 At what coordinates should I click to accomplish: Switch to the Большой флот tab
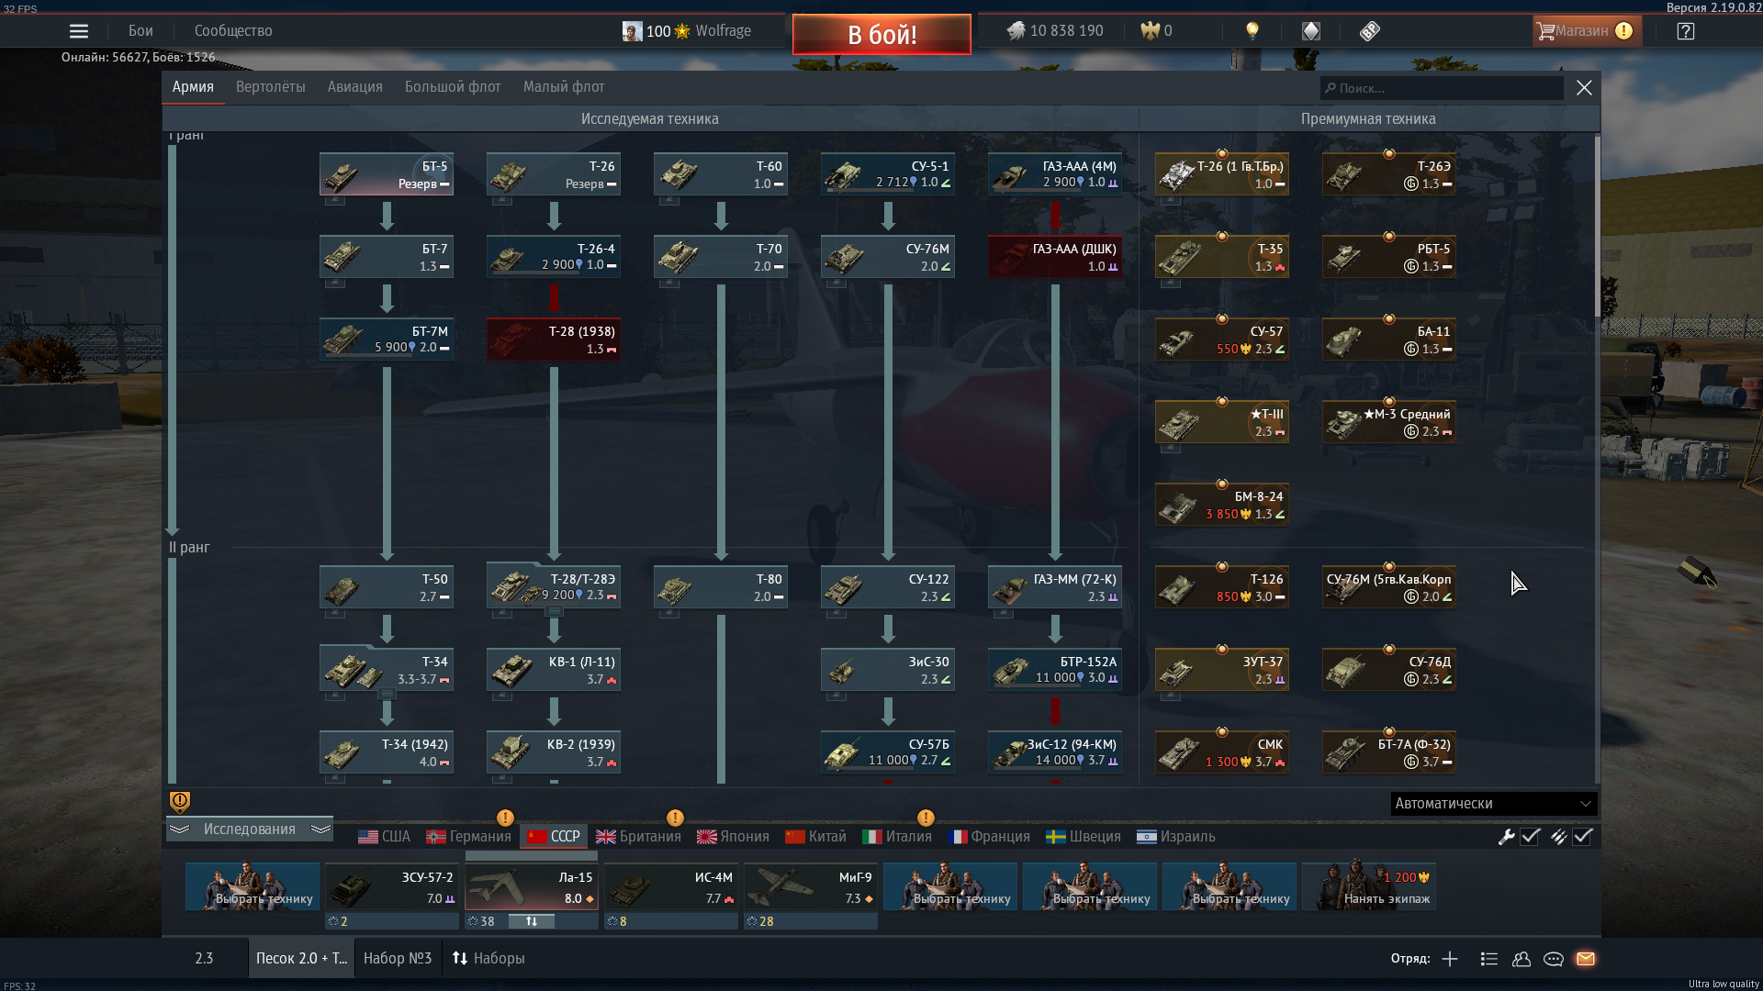[453, 87]
